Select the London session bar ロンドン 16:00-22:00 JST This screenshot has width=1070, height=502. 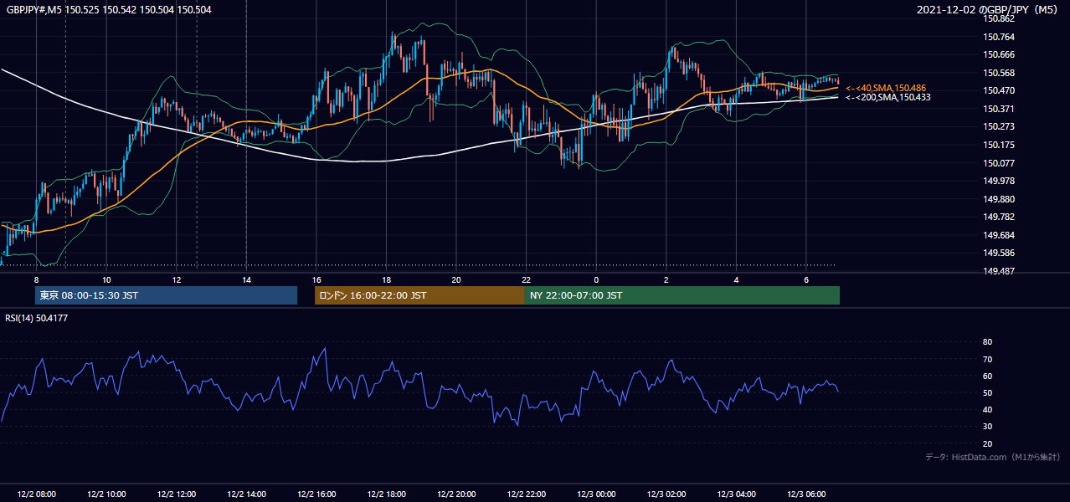pyautogui.click(x=419, y=295)
